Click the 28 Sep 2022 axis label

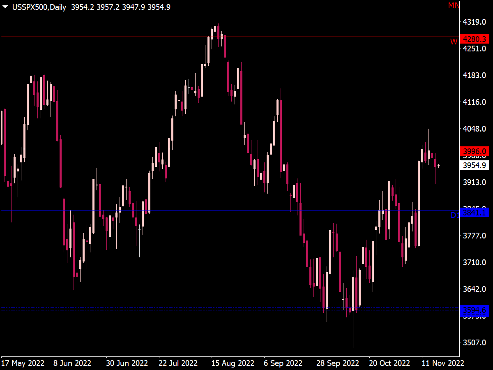pyautogui.click(x=338, y=363)
